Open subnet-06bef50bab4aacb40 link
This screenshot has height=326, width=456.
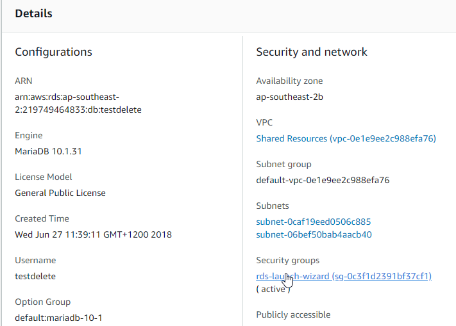(x=314, y=234)
